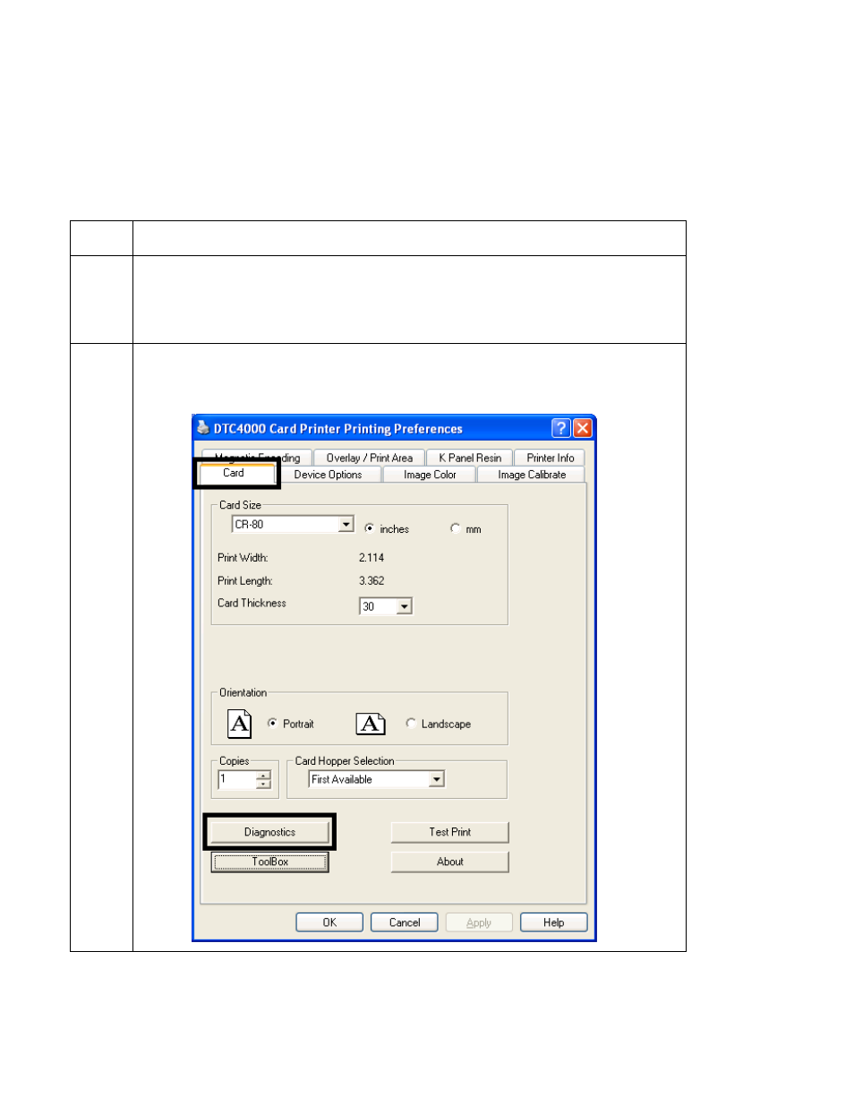Screen dimensions: 854x1106
Task: Click the ToolBox button
Action: click(x=269, y=862)
